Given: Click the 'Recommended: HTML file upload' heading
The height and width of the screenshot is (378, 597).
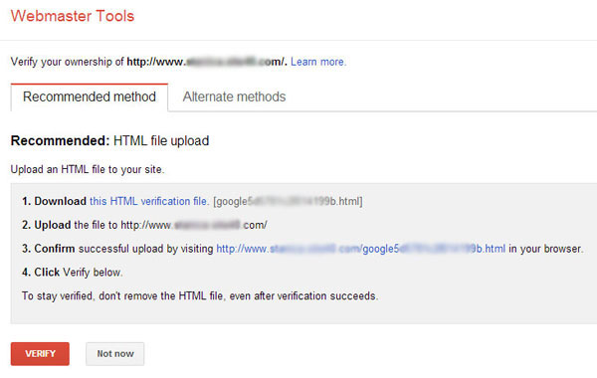Looking at the screenshot, I should 109,141.
